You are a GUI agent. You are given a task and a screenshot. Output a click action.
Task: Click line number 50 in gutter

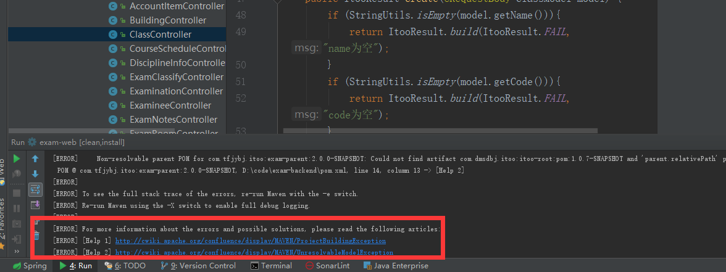pyautogui.click(x=241, y=65)
